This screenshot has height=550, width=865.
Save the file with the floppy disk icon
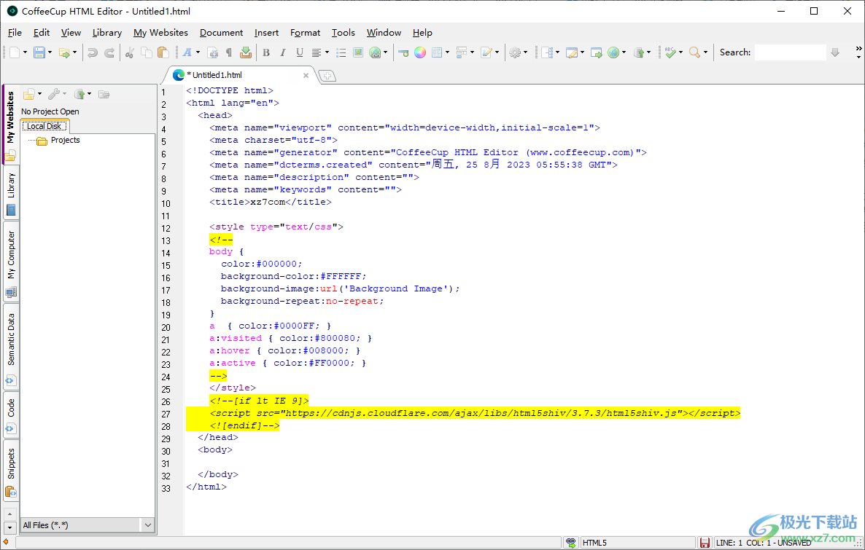39,52
